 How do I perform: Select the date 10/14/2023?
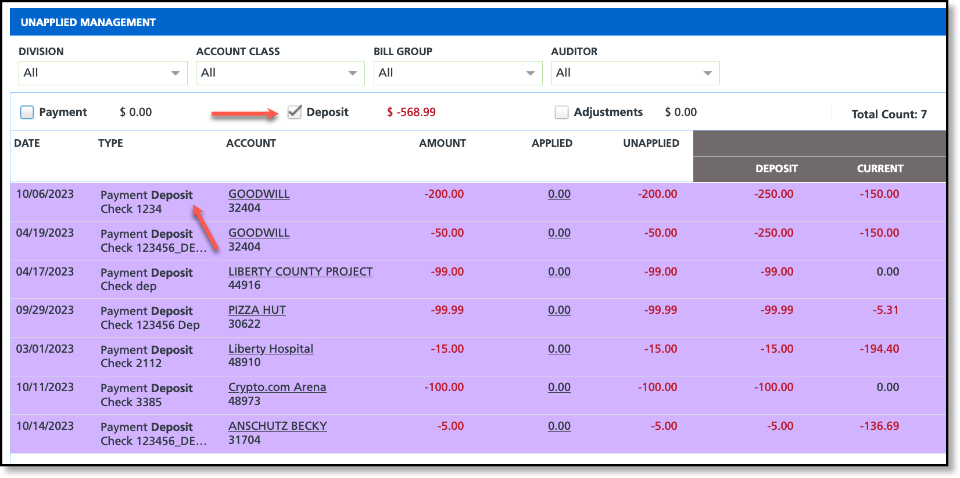pos(45,426)
